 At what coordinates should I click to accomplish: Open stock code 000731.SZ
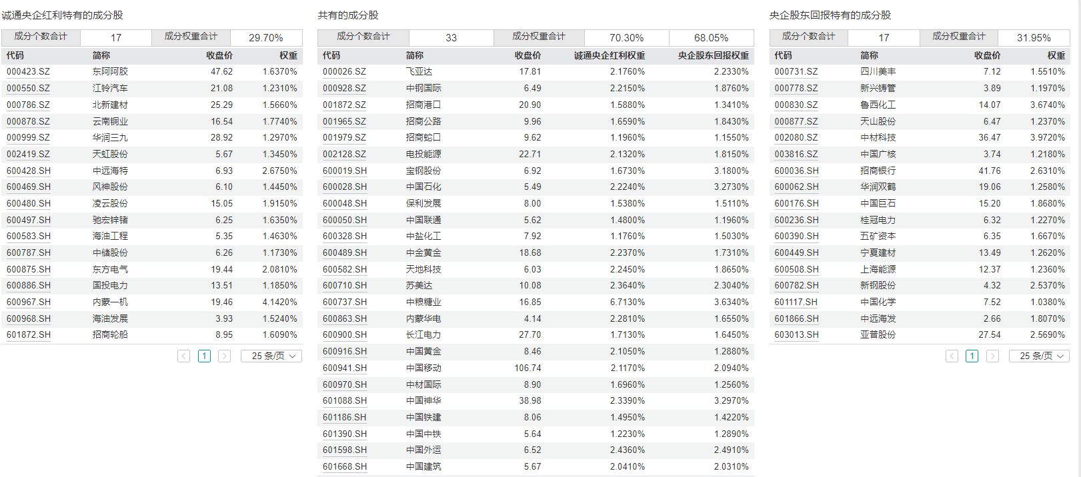coord(796,71)
